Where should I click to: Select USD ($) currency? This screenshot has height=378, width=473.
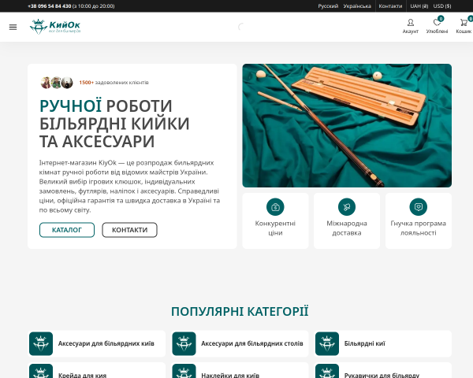point(442,6)
